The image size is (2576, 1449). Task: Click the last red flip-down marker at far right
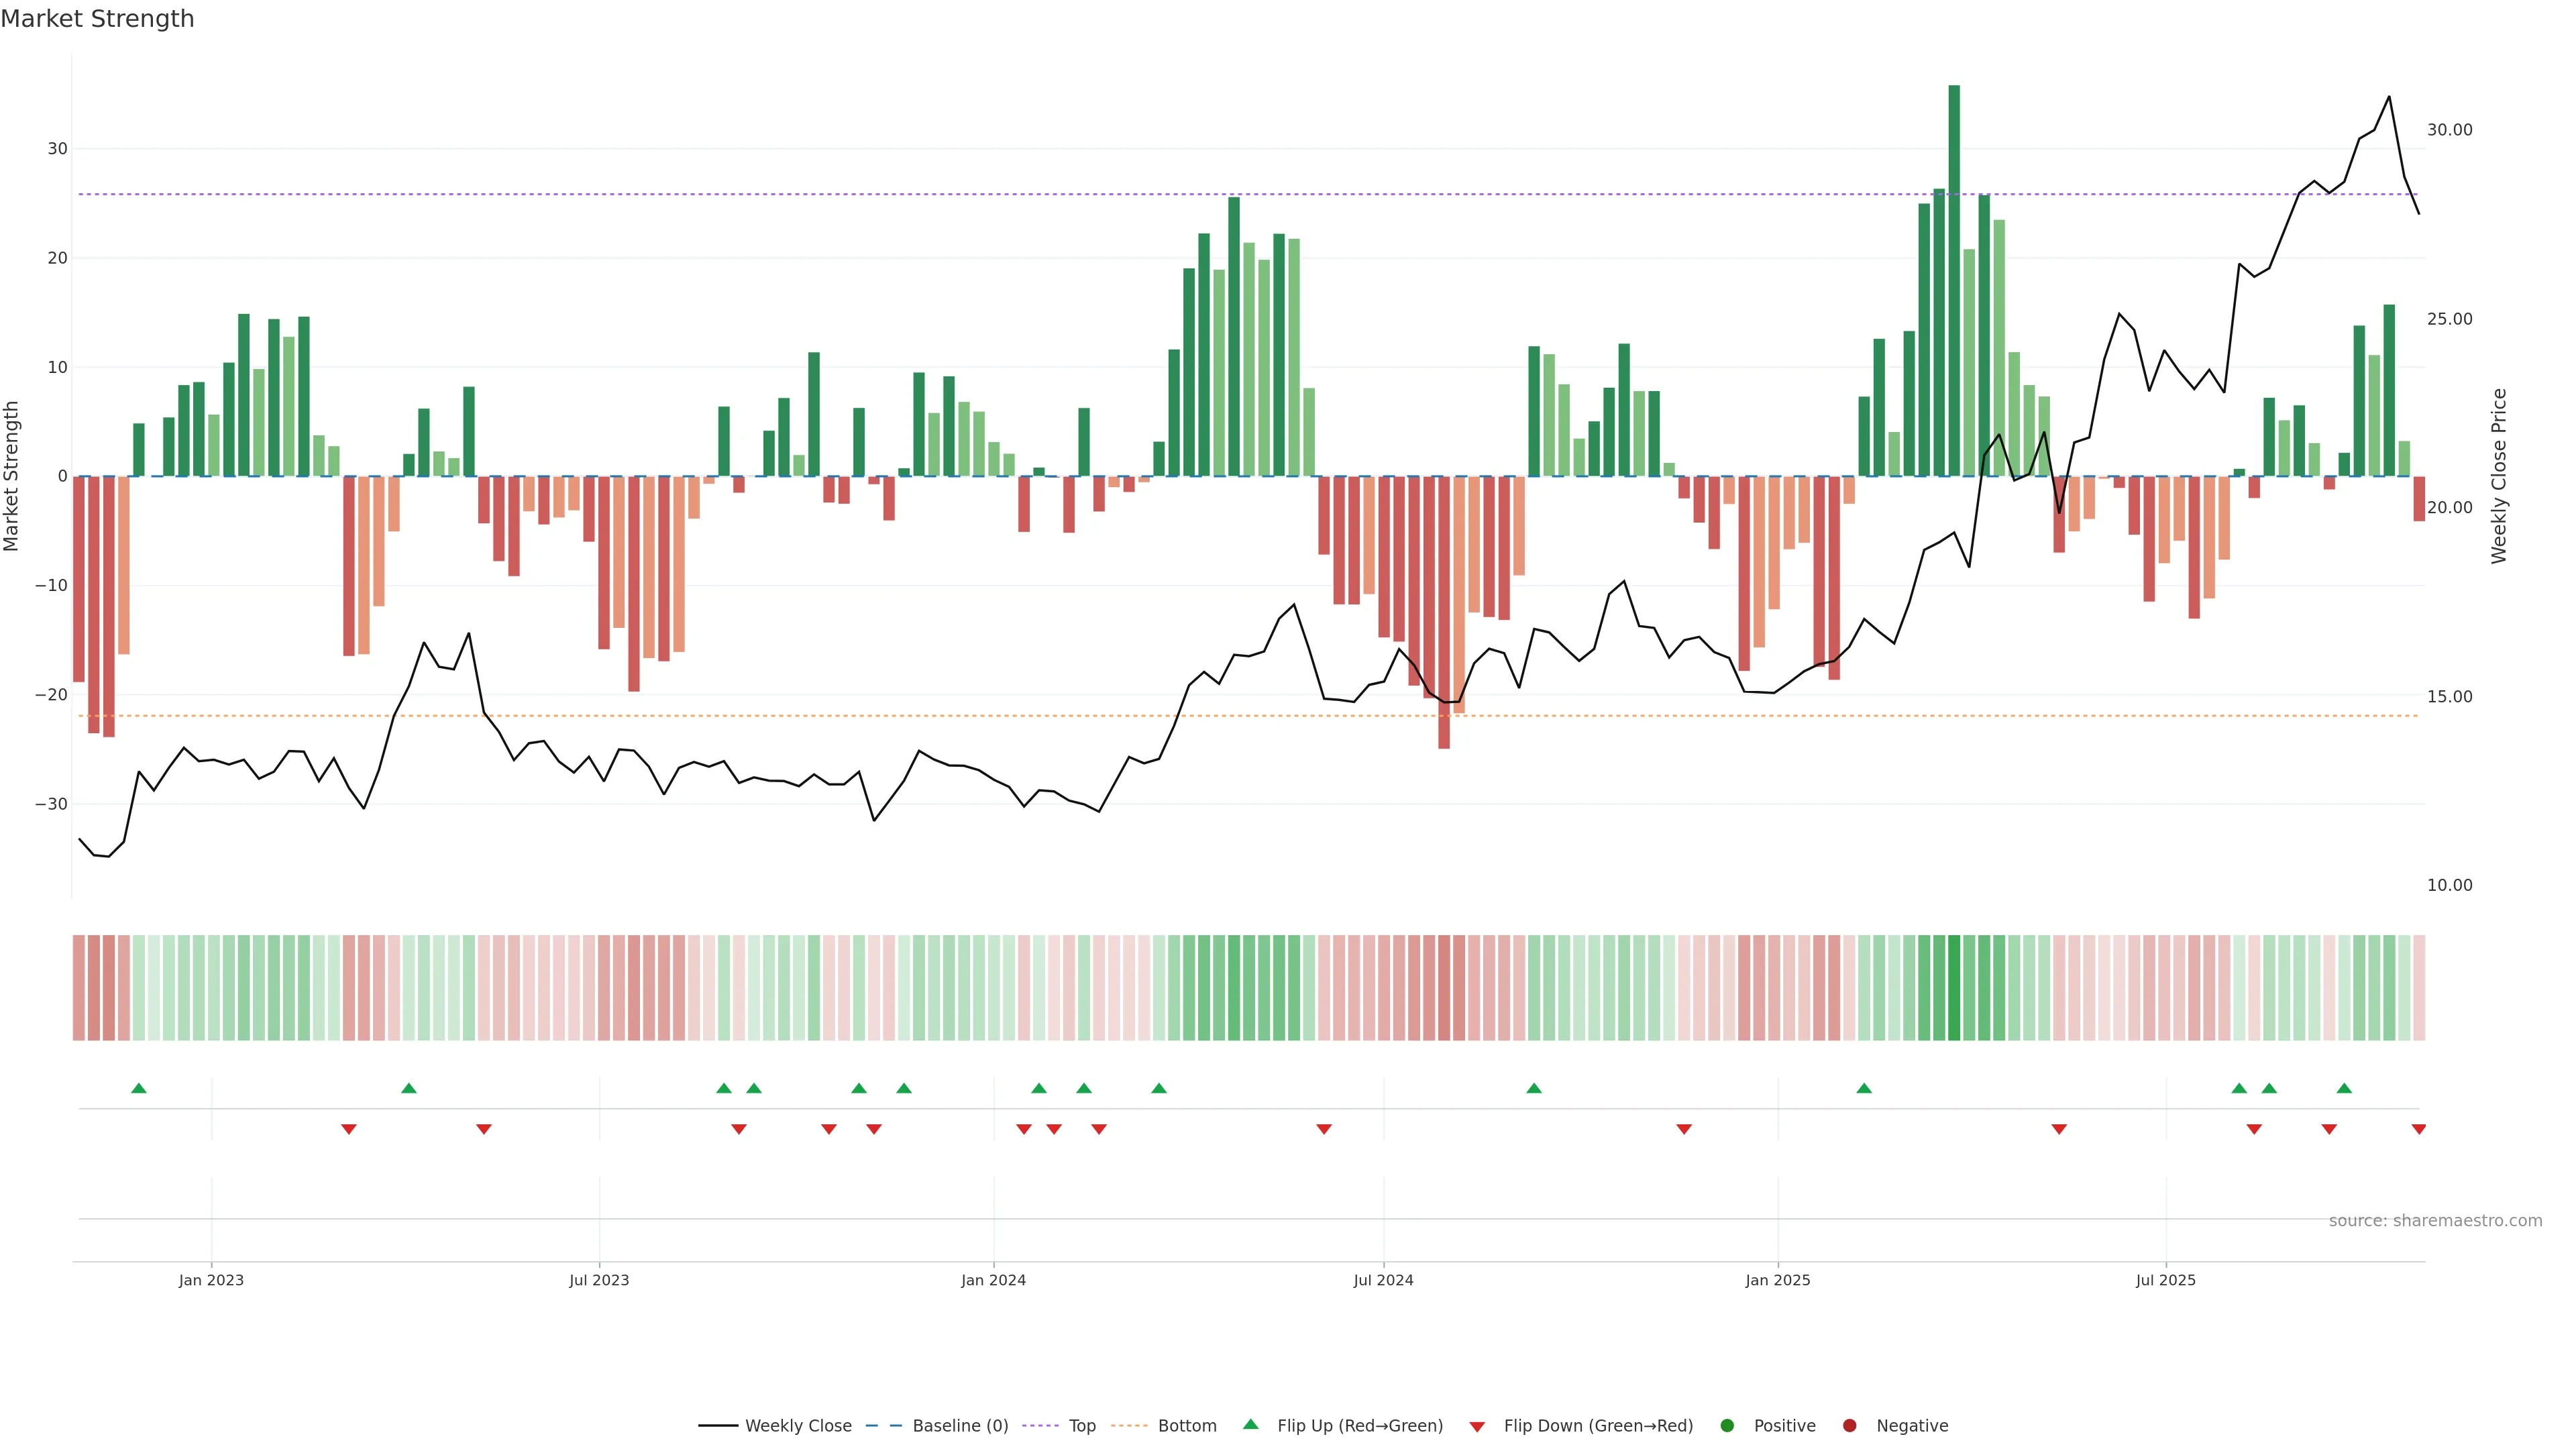coord(2418,1129)
